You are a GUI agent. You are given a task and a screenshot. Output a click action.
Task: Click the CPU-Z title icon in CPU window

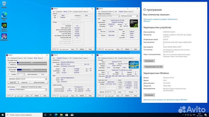[x=98, y=55]
